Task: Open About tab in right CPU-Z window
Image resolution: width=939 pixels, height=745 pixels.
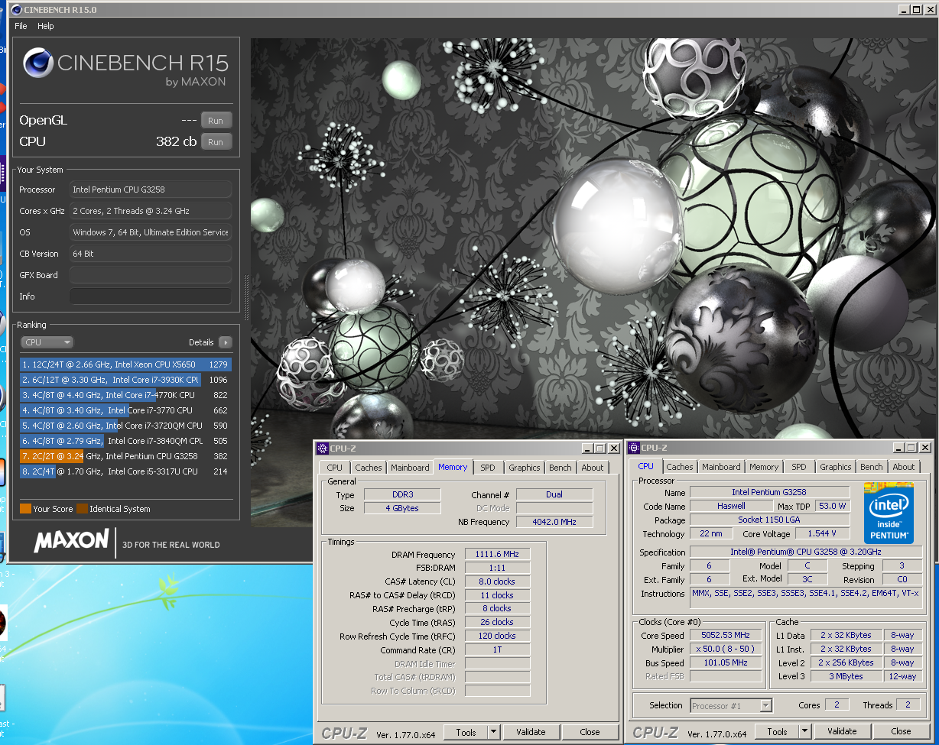Action: (904, 467)
